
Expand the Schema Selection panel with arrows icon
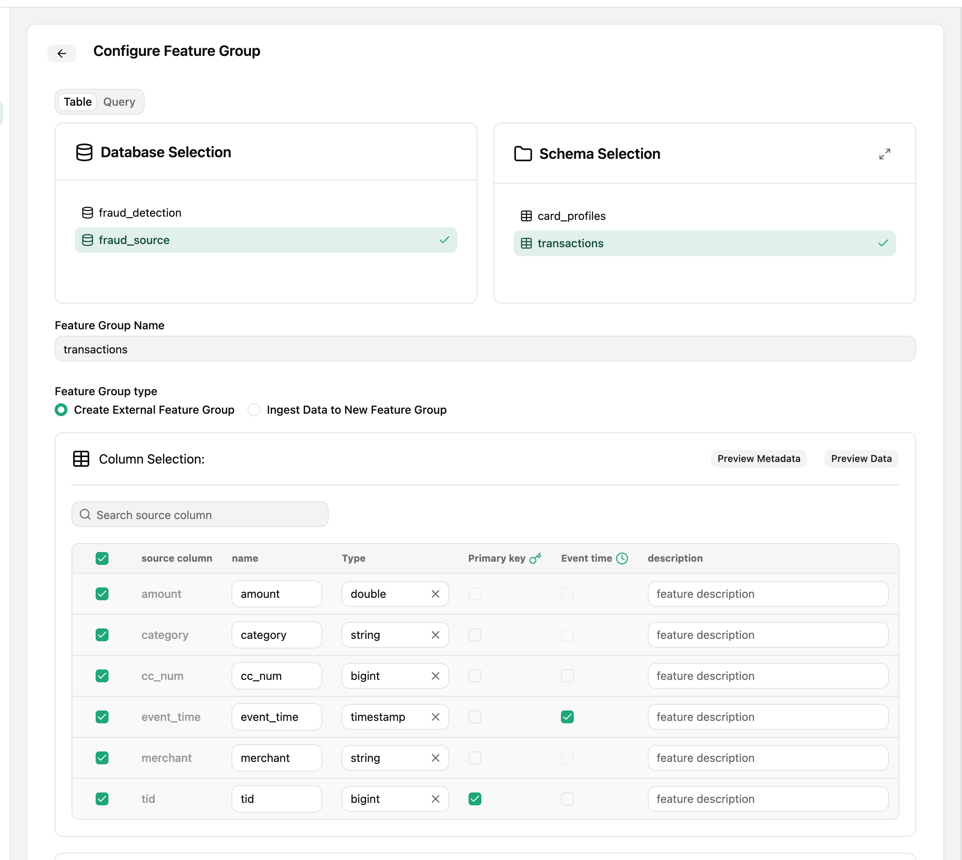coord(884,154)
